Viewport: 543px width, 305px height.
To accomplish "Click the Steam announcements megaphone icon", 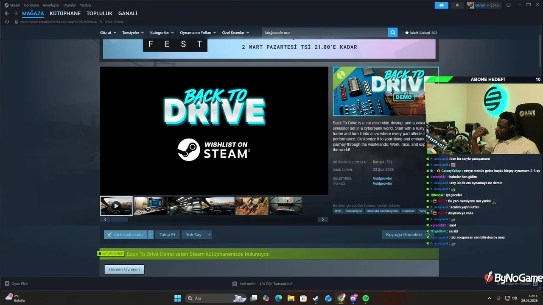I will tap(441, 5).
